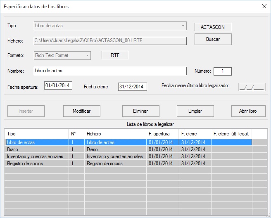Click the Fichero path text field
Viewport: 271px width, 218px height.
tap(110, 40)
